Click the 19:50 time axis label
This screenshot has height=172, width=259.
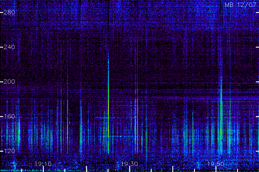point(216,164)
